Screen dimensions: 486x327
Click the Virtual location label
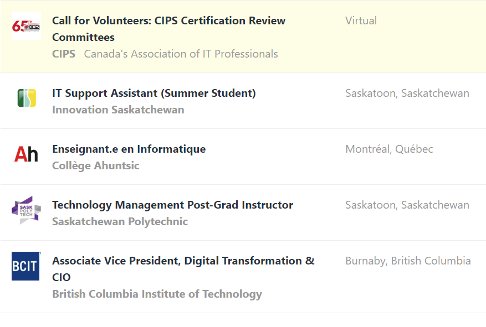pos(361,20)
